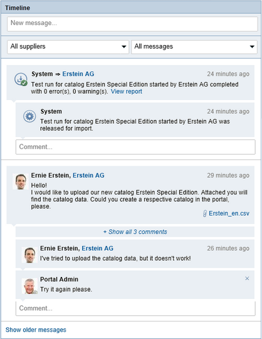Viewport: 262px width, 339px height.
Task: Download the Erstein_en.csv attachment
Action: (x=229, y=213)
